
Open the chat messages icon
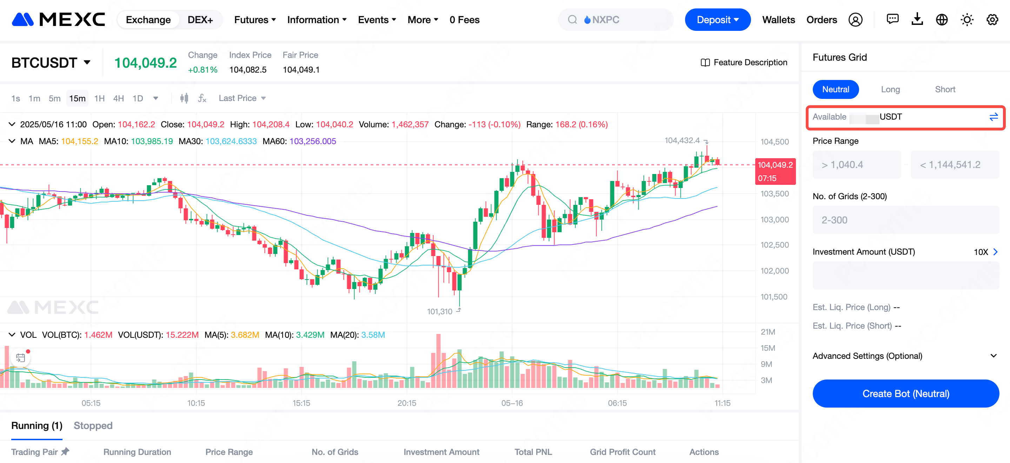click(x=892, y=19)
